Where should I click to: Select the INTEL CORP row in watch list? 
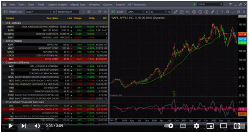(55, 59)
